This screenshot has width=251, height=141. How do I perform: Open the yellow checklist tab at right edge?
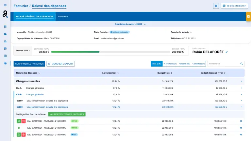(248, 16)
